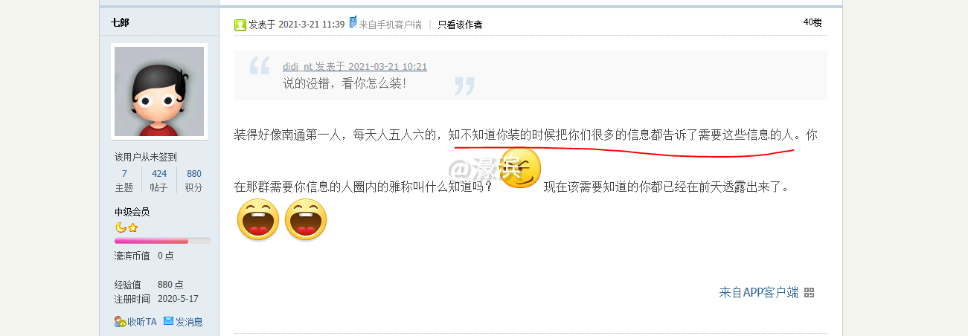The height and width of the screenshot is (336, 968).
Task: Open the 七郎 username link
Action: pyautogui.click(x=120, y=23)
